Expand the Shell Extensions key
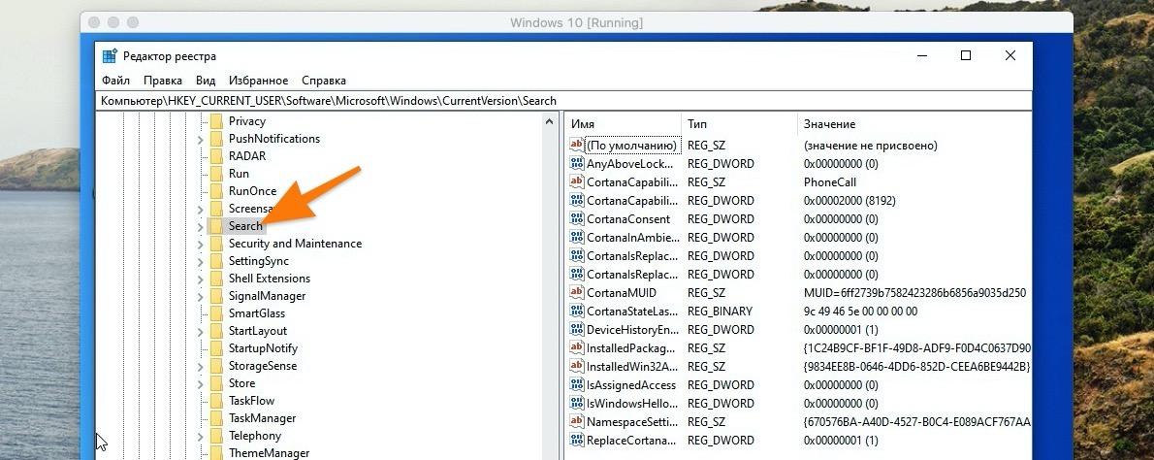 [x=200, y=279]
